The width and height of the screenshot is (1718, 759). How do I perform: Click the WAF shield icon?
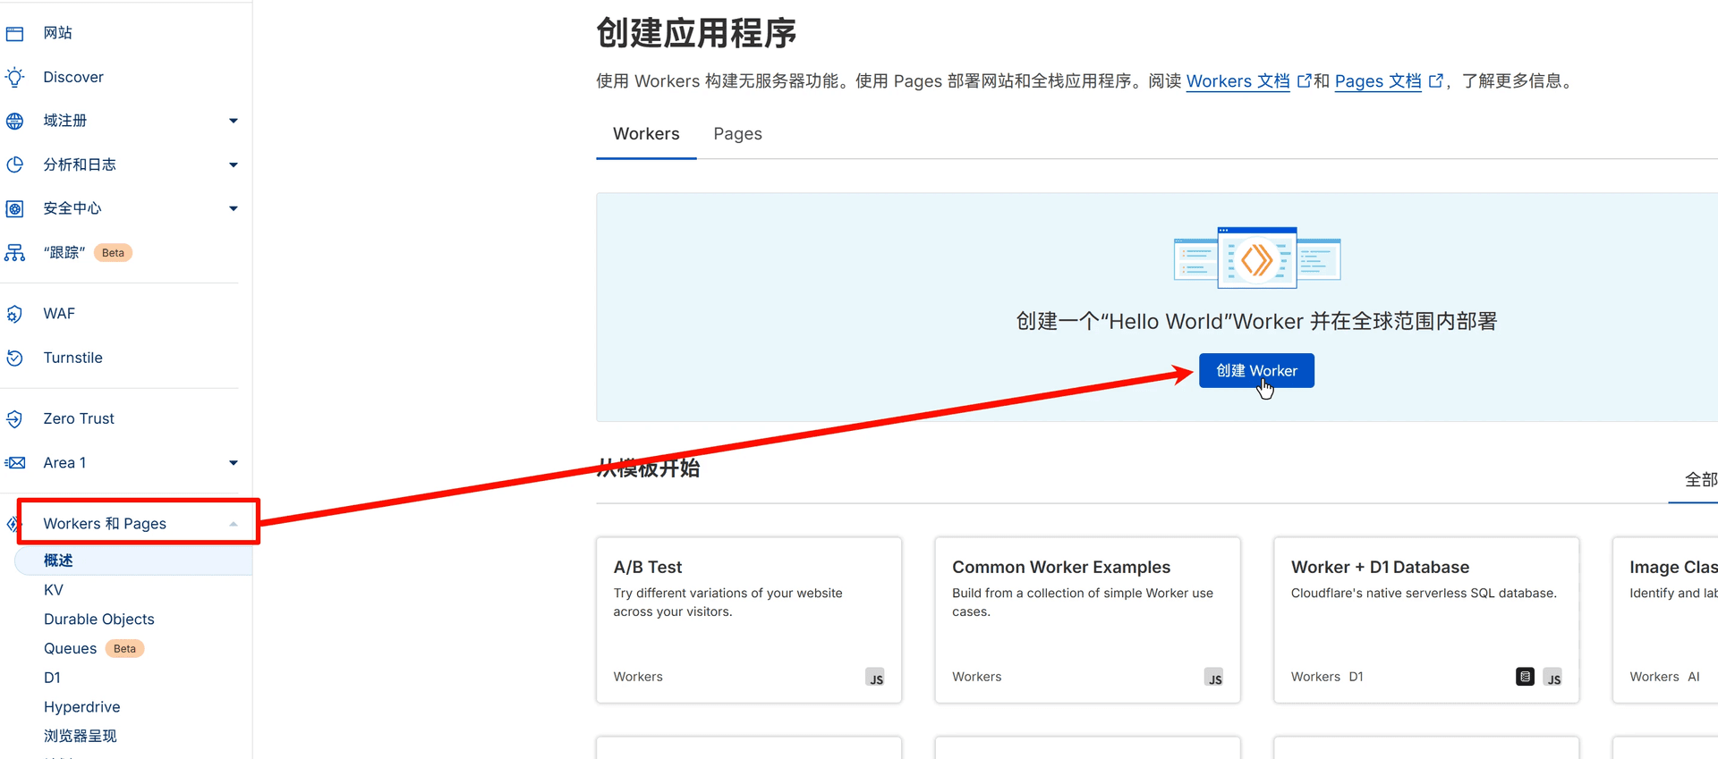coord(15,314)
